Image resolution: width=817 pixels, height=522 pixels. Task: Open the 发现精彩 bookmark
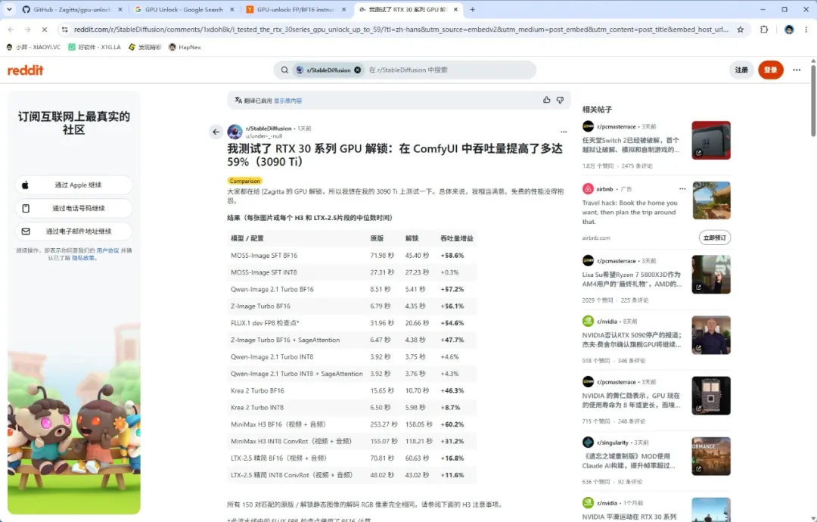144,47
